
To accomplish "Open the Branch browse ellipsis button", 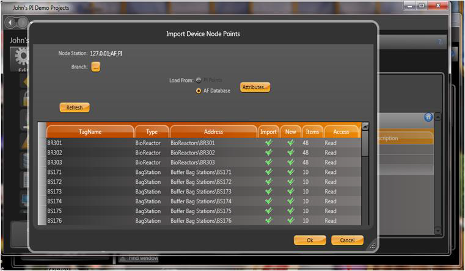I will pos(96,67).
